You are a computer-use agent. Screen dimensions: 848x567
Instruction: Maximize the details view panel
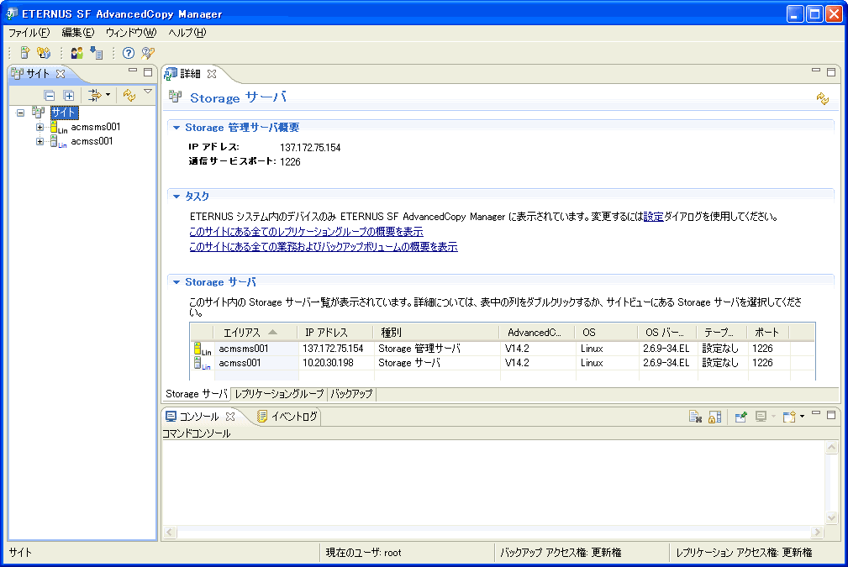831,72
